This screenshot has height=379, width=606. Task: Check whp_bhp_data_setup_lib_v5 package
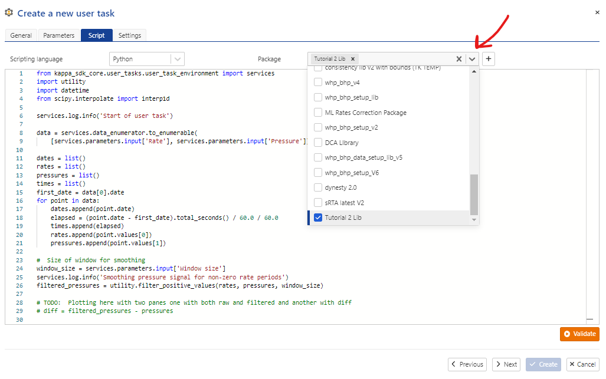pos(318,157)
